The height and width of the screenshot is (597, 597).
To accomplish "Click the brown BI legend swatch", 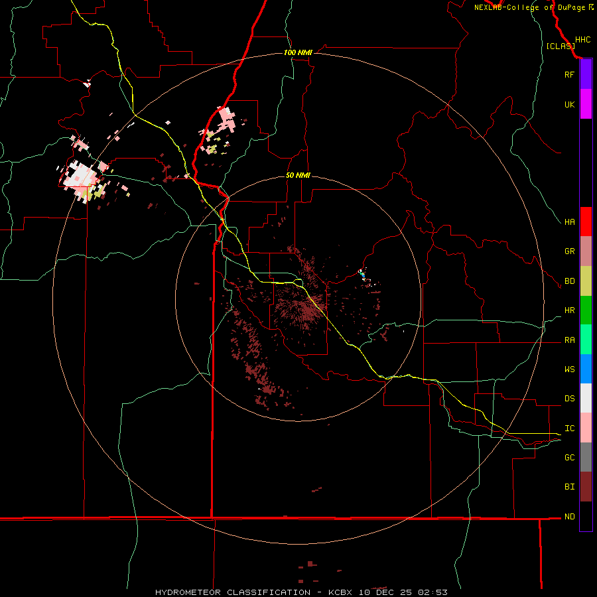I will [586, 487].
